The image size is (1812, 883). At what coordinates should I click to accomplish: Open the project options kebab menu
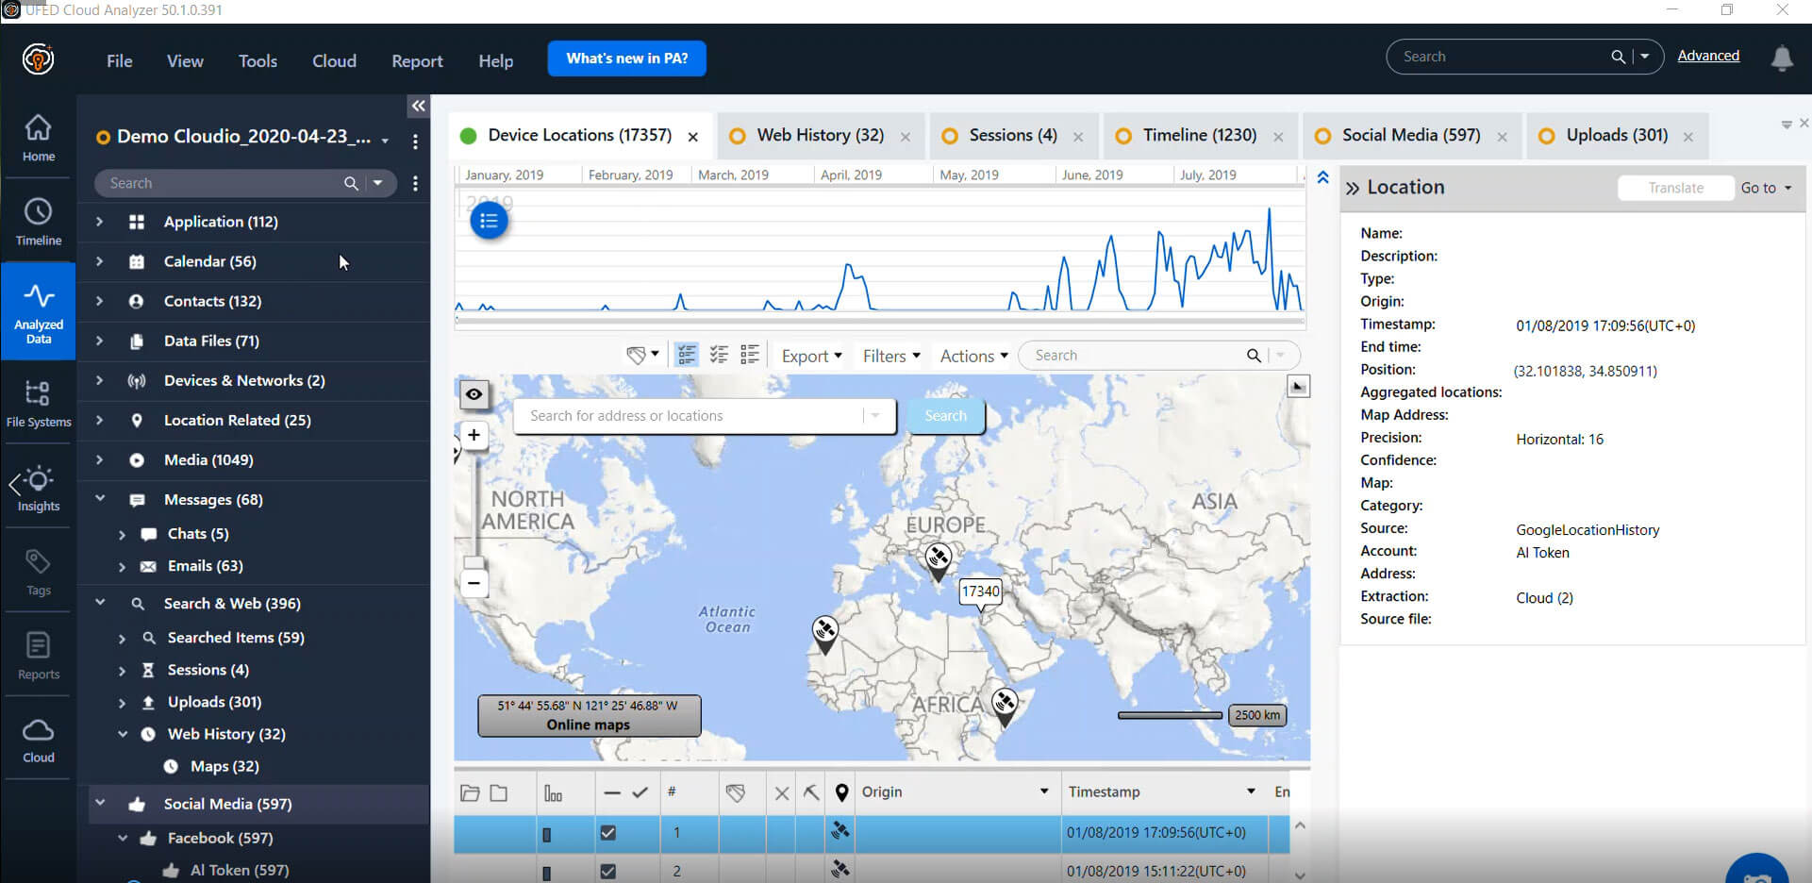415,141
